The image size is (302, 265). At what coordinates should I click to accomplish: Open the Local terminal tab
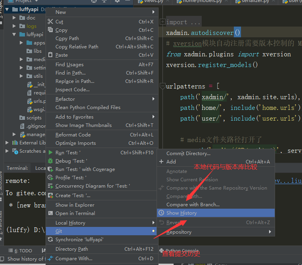point(40,168)
